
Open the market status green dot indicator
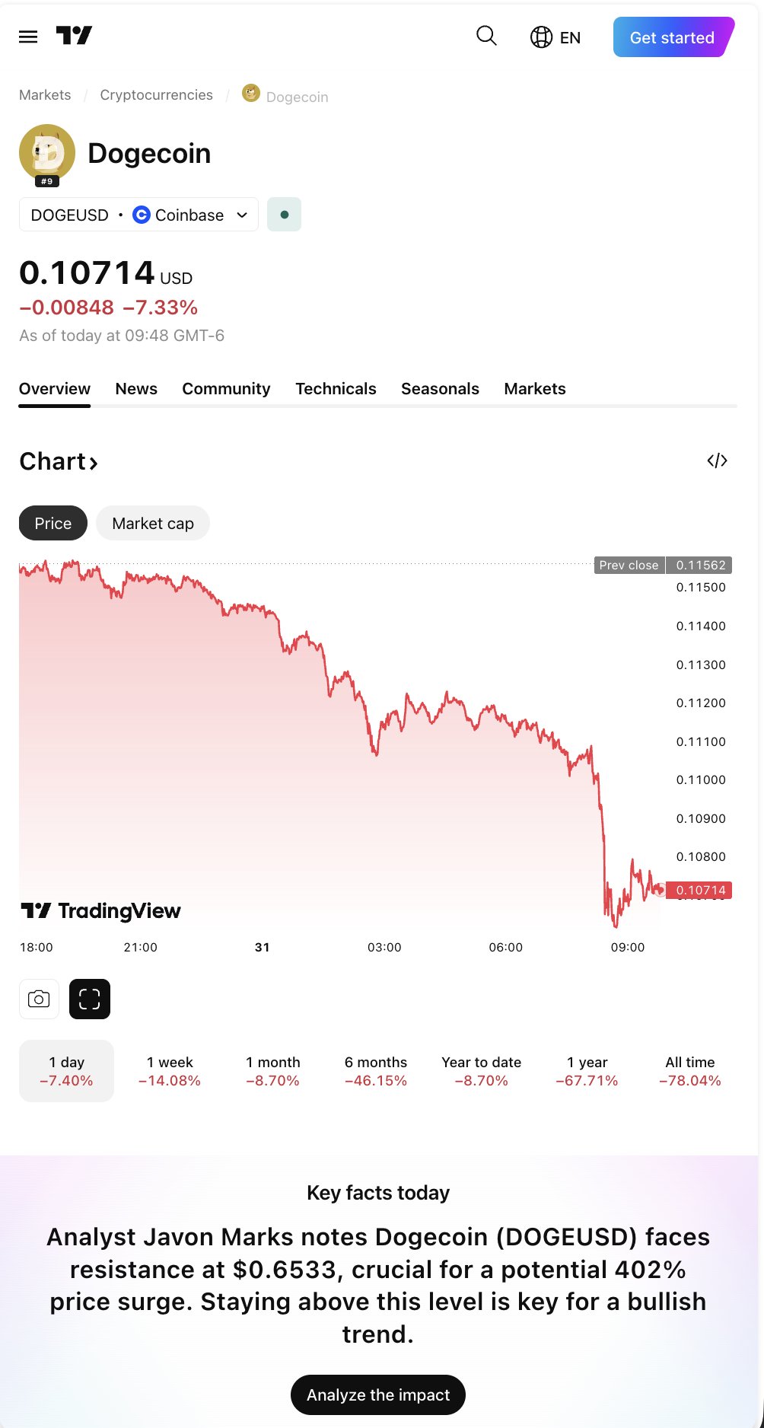pyautogui.click(x=284, y=215)
